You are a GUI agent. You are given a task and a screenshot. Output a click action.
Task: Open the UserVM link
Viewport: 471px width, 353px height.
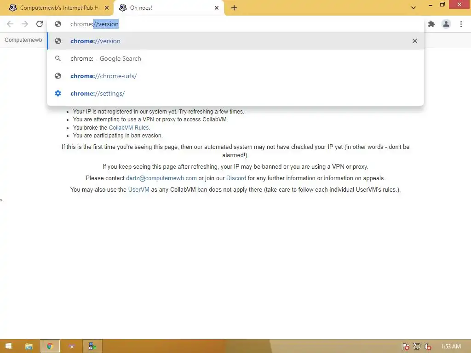click(139, 190)
